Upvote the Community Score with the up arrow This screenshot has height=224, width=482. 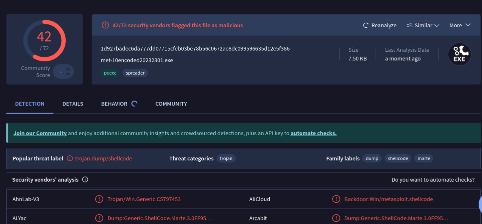68,69
